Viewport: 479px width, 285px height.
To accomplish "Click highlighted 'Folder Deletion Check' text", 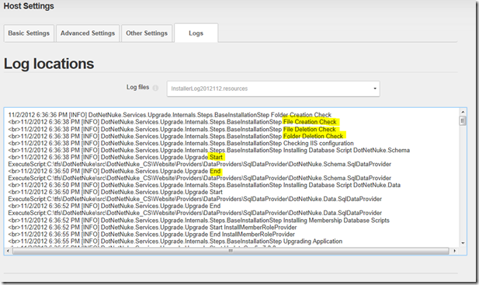I will (x=313, y=136).
